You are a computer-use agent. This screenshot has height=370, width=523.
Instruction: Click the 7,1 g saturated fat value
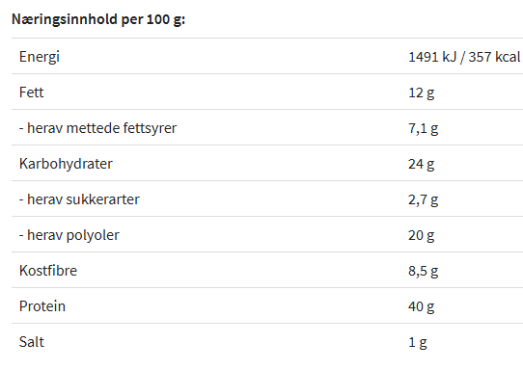point(424,128)
